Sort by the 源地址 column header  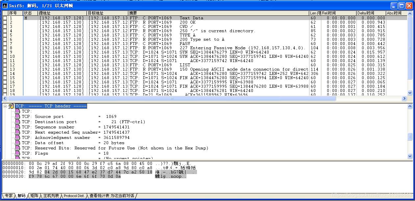click(x=62, y=13)
